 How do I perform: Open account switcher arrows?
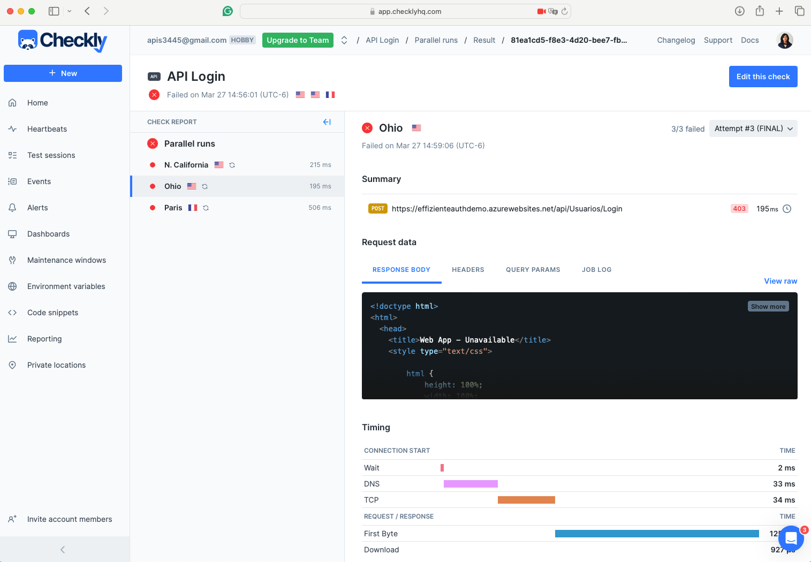[x=344, y=40]
